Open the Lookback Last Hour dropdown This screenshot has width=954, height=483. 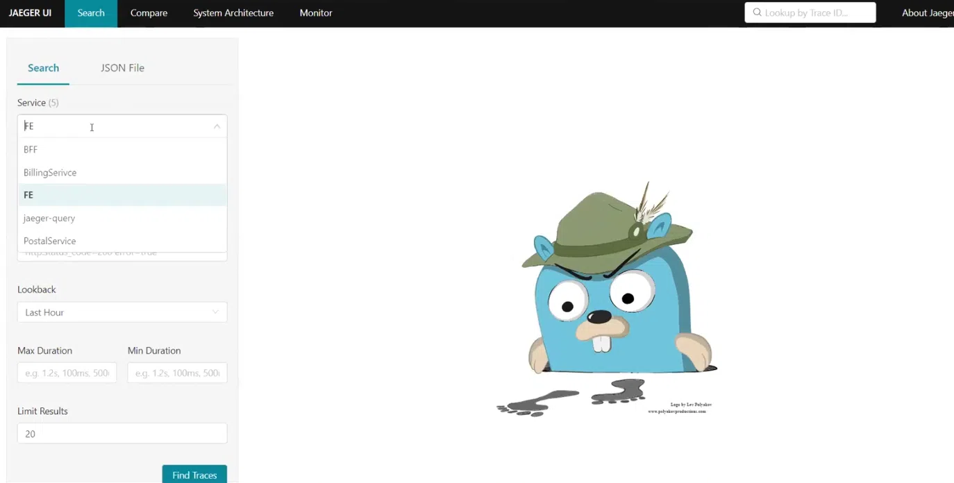[x=122, y=312]
